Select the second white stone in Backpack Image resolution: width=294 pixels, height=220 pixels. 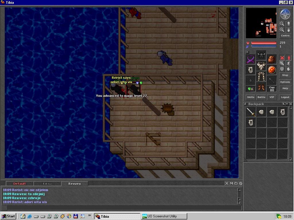(x=272, y=112)
